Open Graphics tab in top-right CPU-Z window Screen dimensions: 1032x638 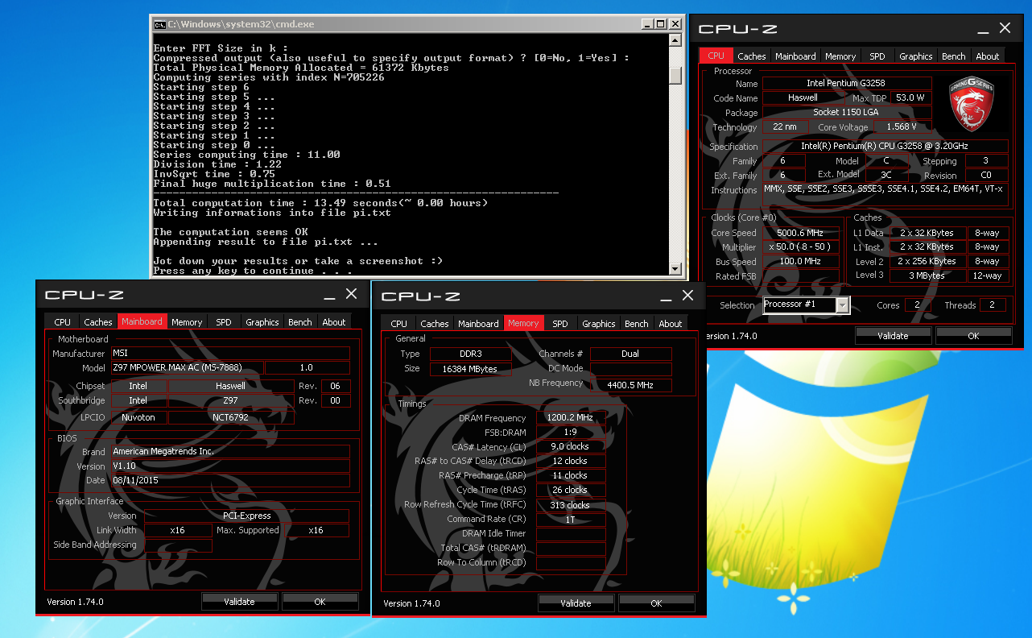click(915, 56)
